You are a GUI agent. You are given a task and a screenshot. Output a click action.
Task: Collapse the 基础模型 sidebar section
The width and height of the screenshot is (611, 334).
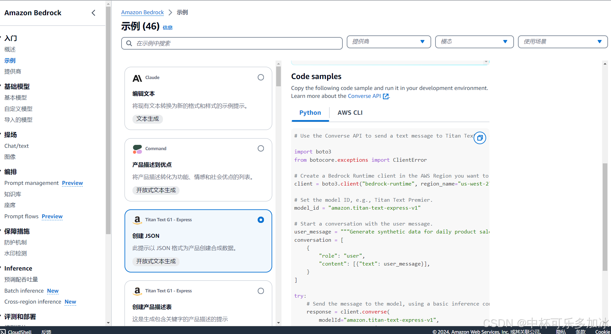1,86
